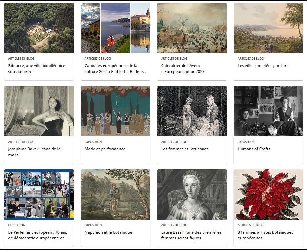Screen dimensions: 307x250
Task: Open the red botanical plant illustration thumbnail
Action: click(268, 195)
